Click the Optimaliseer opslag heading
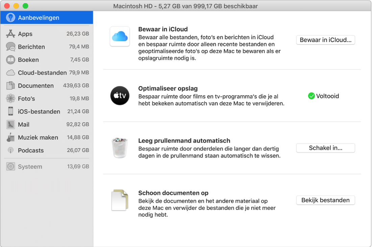372x247 pixels. [x=168, y=88]
